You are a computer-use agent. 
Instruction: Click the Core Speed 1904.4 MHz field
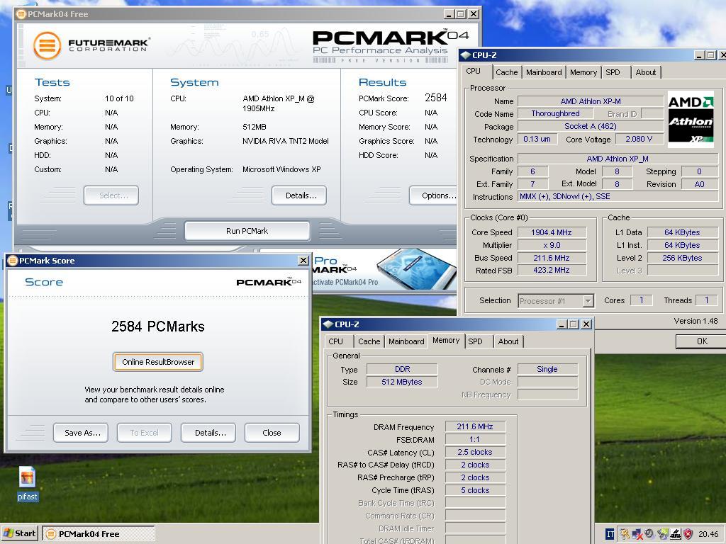(x=552, y=232)
